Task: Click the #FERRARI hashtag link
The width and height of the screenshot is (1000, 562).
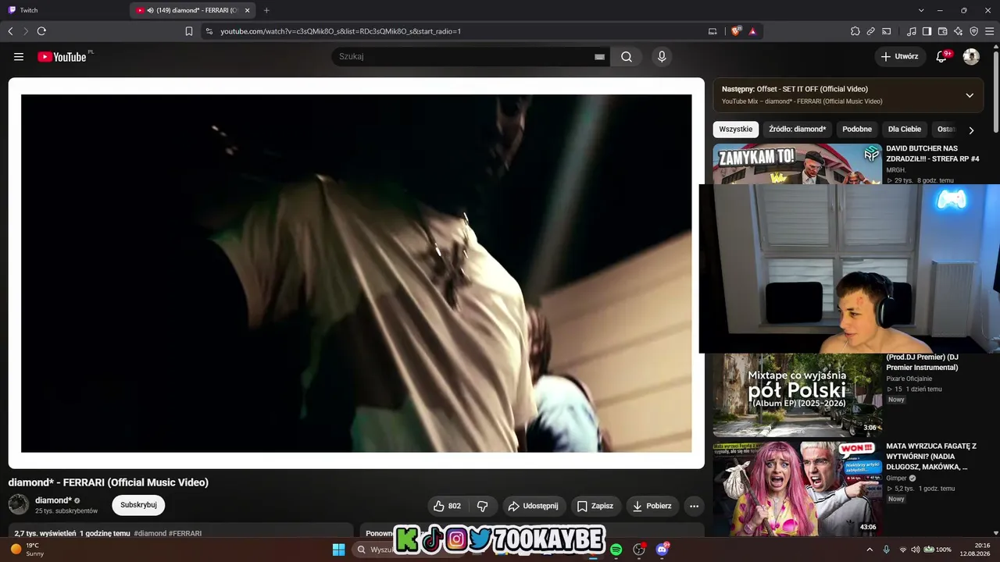Action: click(x=185, y=534)
